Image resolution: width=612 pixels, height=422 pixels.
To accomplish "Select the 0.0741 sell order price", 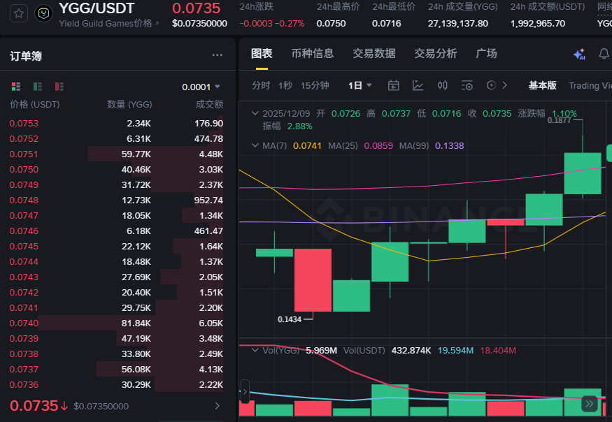I will click(x=24, y=307).
